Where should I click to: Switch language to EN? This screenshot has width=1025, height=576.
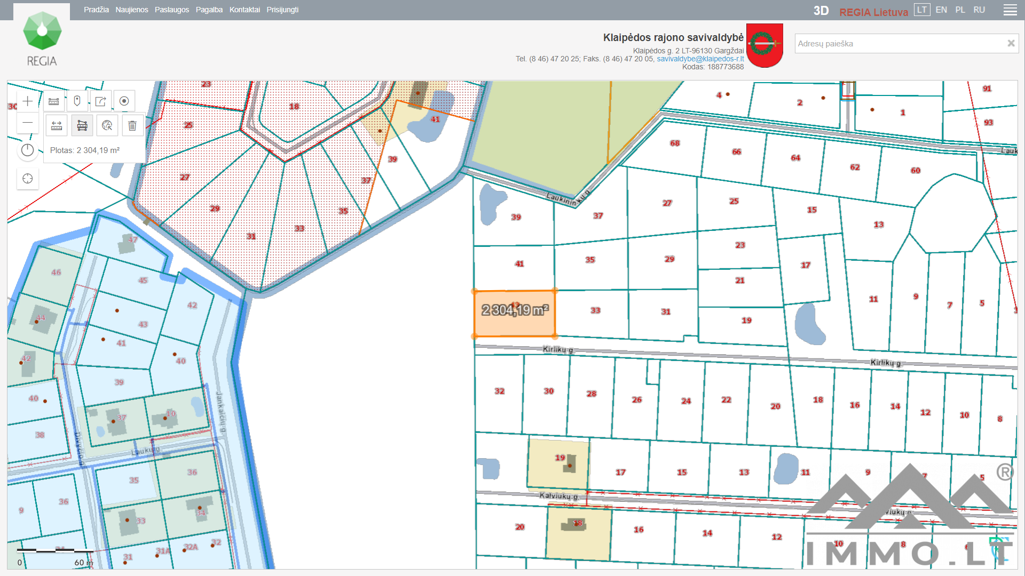[941, 10]
